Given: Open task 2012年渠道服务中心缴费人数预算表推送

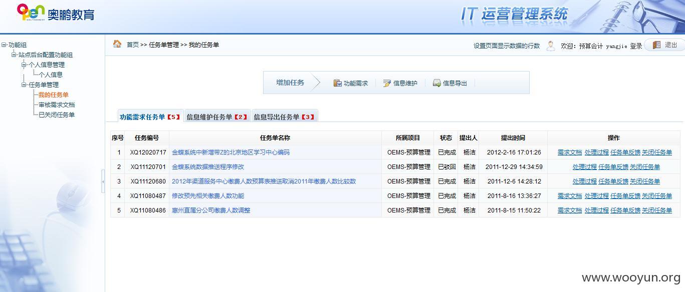Looking at the screenshot, I should coord(264,181).
